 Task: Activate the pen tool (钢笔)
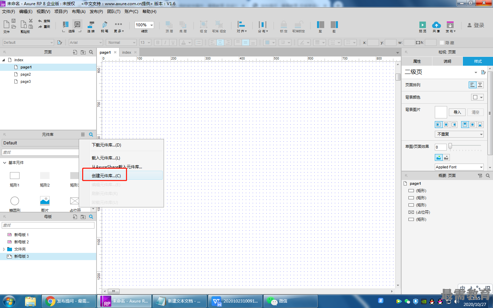click(105, 25)
